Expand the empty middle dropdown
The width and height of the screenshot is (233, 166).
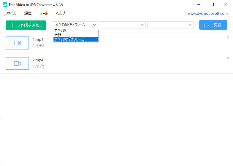click(123, 25)
